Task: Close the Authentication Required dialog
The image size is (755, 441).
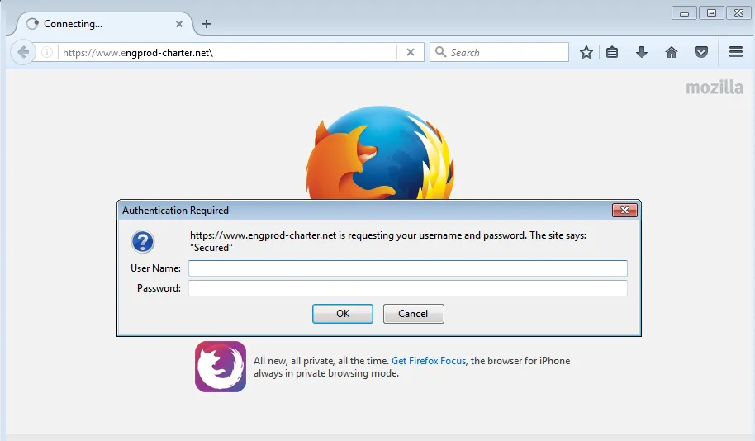Action: pos(624,210)
